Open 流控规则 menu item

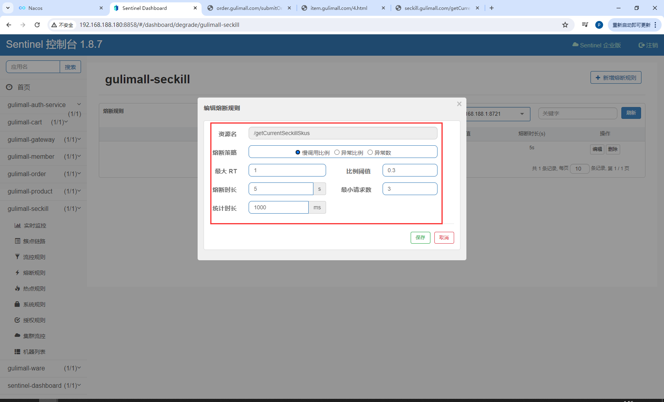pyautogui.click(x=34, y=257)
